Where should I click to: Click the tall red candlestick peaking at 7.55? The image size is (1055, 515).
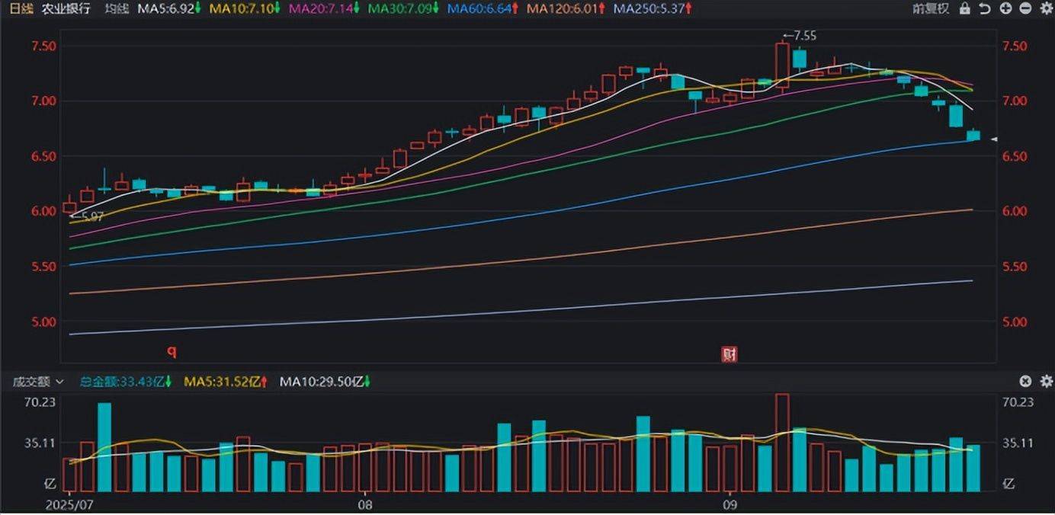[782, 66]
